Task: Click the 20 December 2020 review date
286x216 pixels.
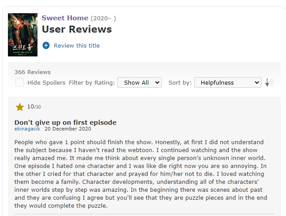Action: point(68,129)
